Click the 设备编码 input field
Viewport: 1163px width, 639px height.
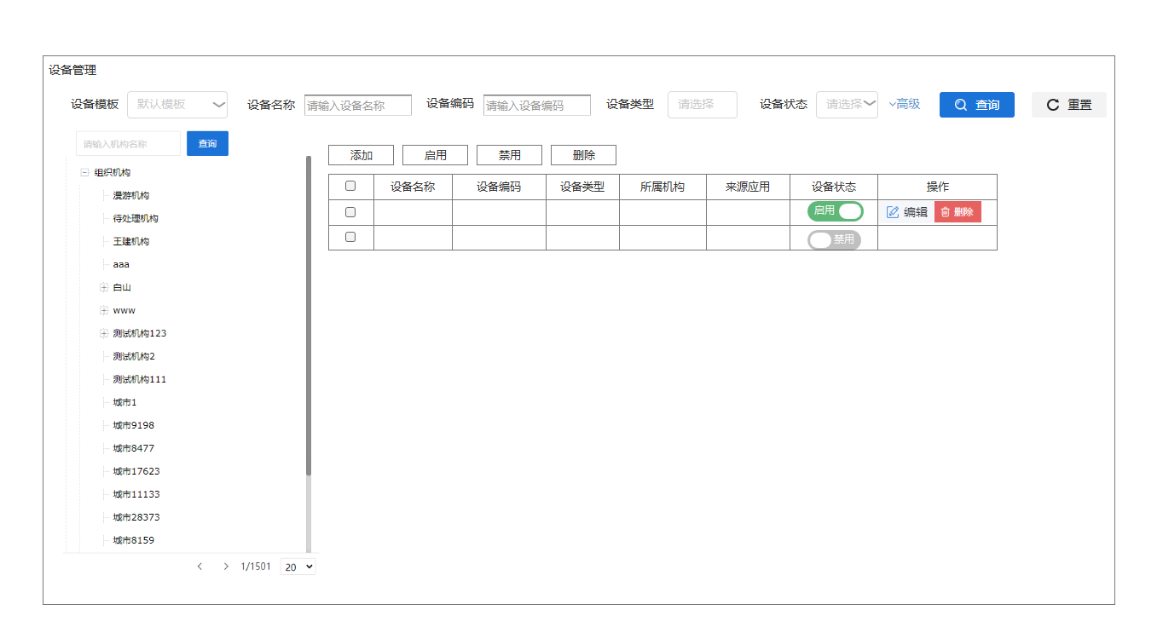(537, 106)
